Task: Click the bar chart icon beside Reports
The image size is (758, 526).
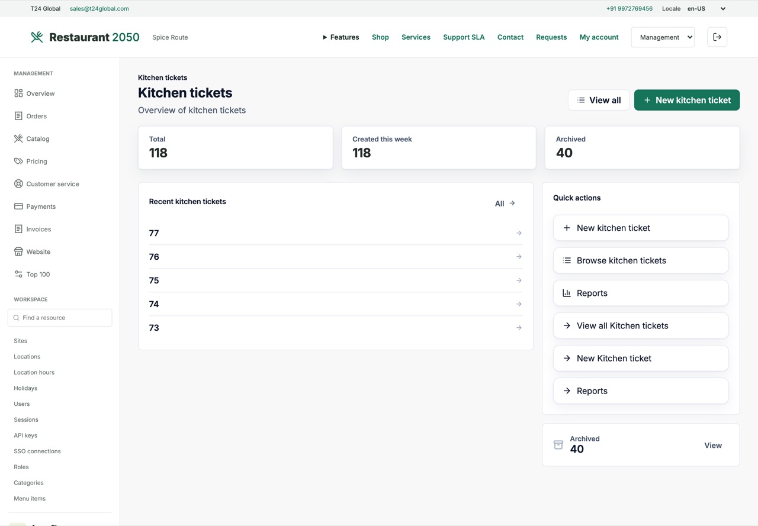Action: 567,293
